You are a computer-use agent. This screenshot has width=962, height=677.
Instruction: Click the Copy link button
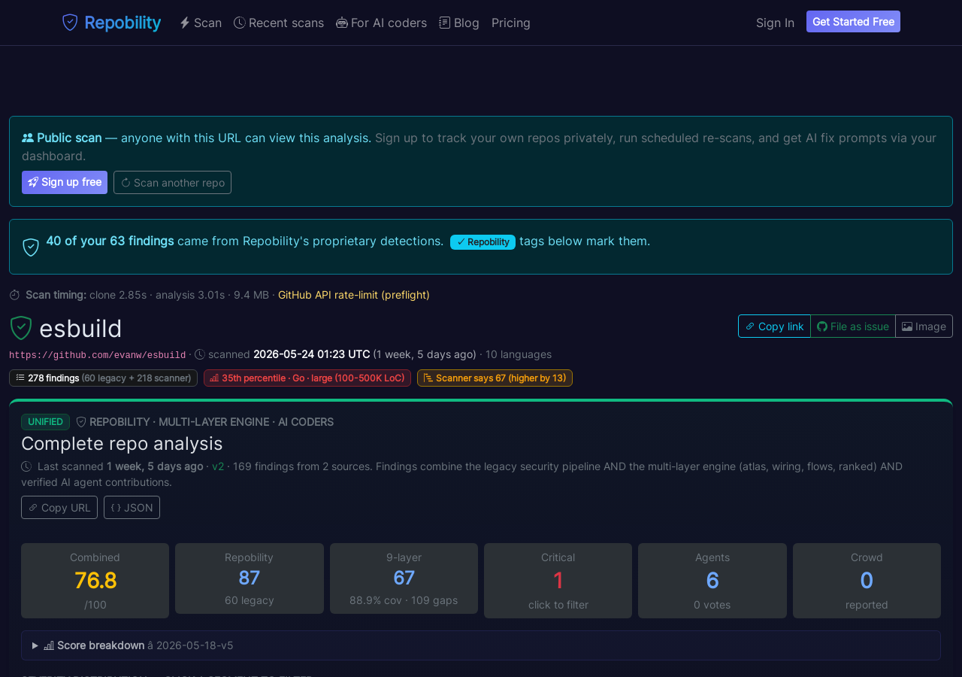pyautogui.click(x=774, y=326)
